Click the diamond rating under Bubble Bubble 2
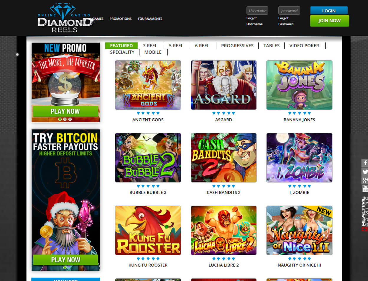This screenshot has height=281, width=368. pos(148,186)
